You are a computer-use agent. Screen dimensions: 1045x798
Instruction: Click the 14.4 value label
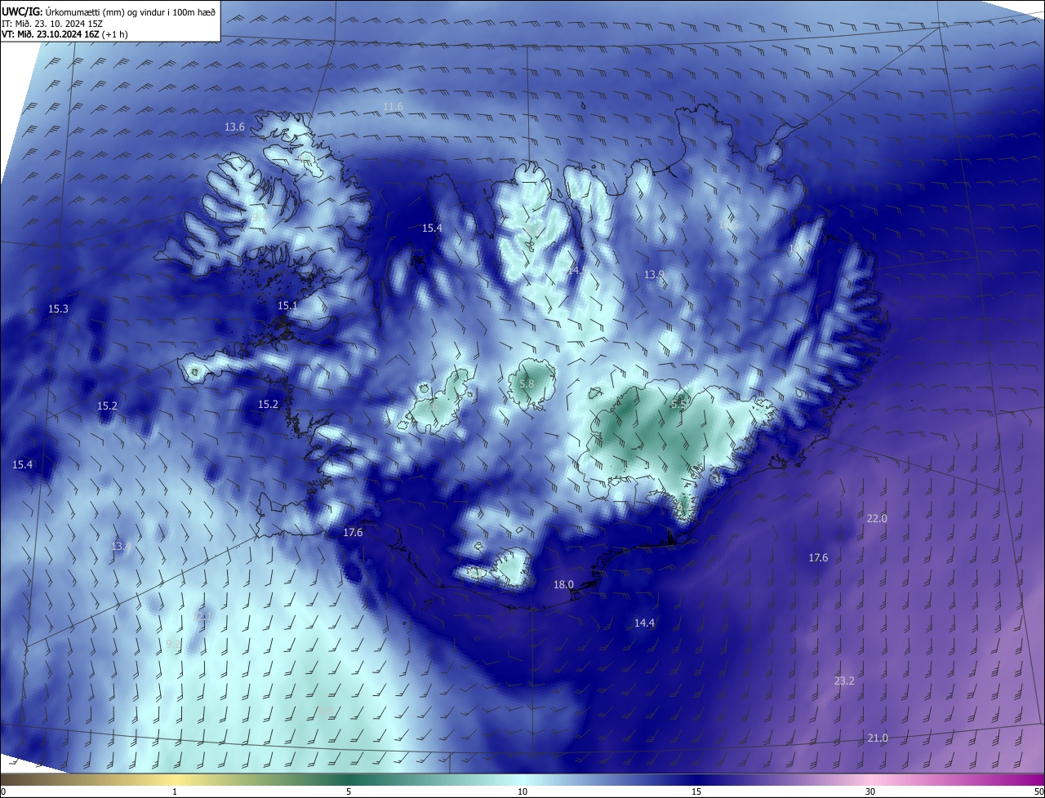(644, 623)
